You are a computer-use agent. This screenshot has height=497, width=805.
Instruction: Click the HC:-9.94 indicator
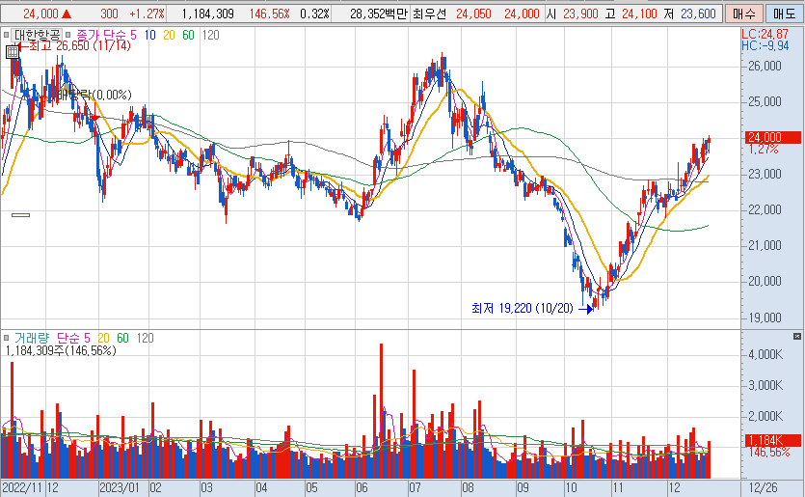coord(765,45)
